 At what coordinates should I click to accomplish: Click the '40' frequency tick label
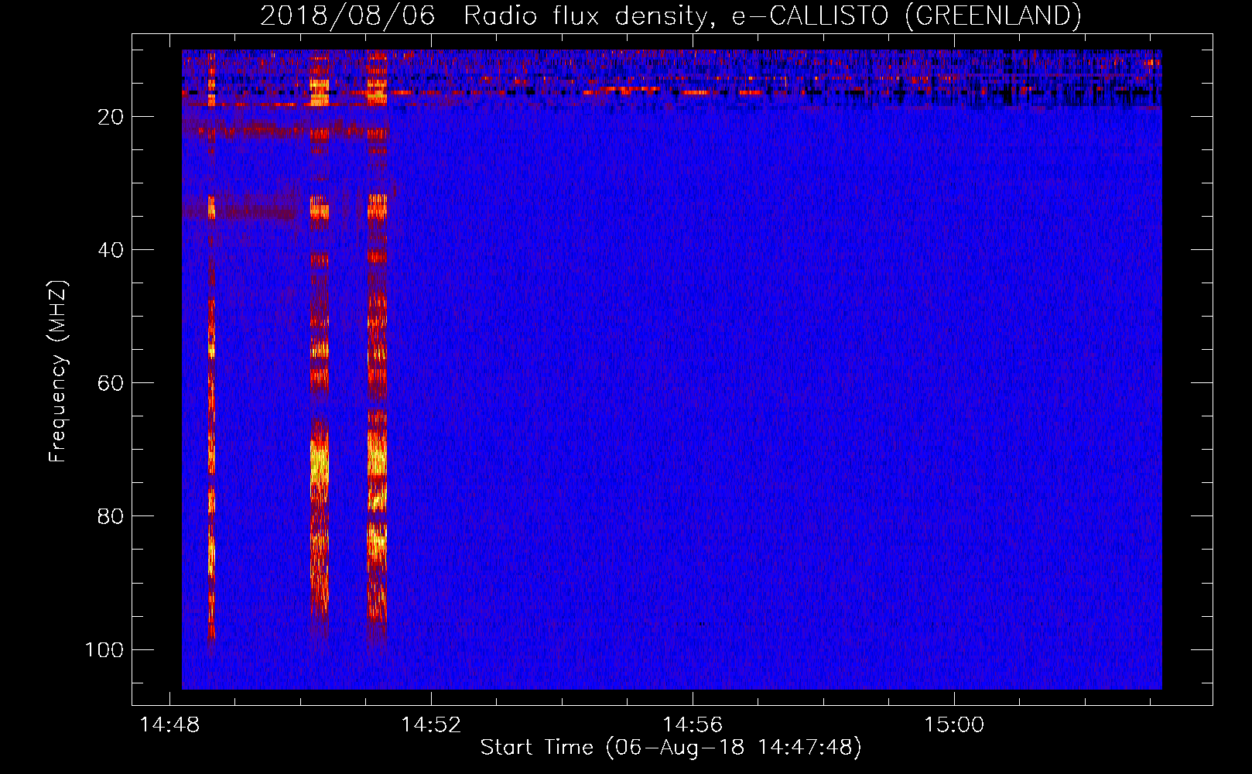(x=111, y=250)
